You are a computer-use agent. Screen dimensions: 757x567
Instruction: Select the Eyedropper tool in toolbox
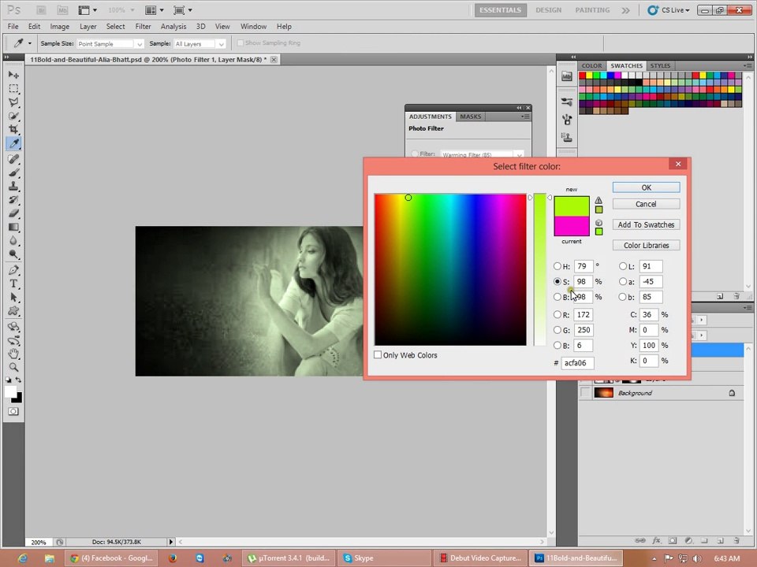13,143
